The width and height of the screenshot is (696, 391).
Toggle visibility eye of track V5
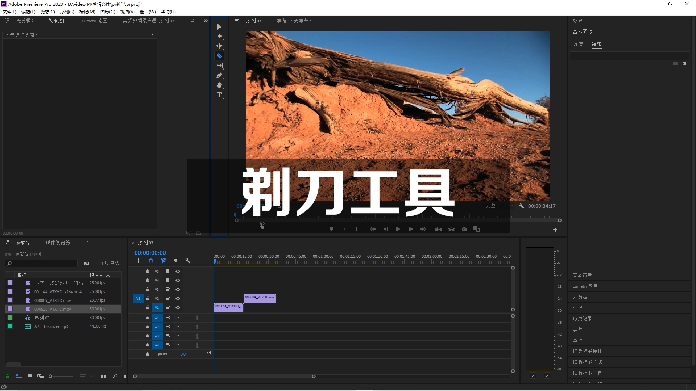[178, 271]
